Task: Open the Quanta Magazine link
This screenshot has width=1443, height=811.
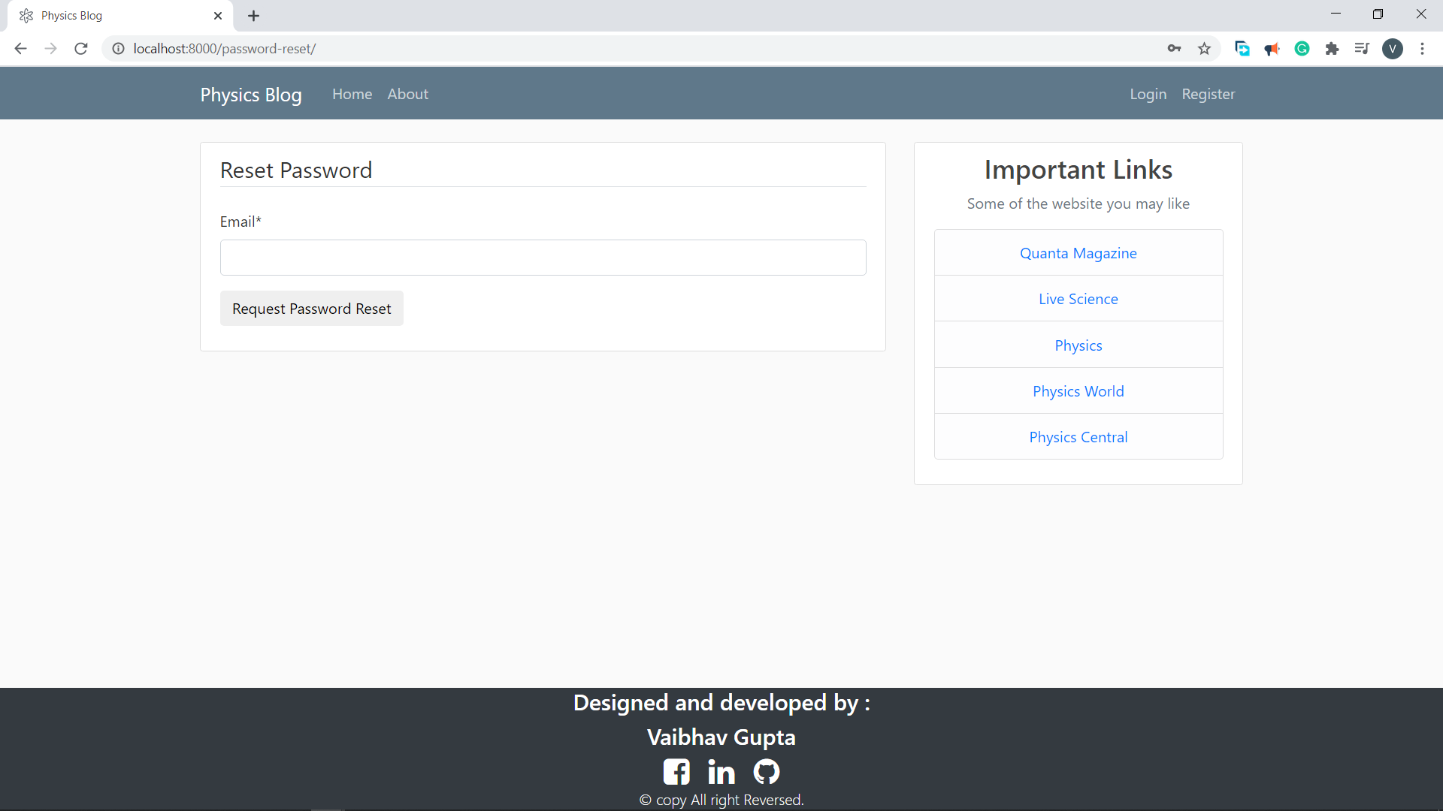Action: pyautogui.click(x=1078, y=253)
